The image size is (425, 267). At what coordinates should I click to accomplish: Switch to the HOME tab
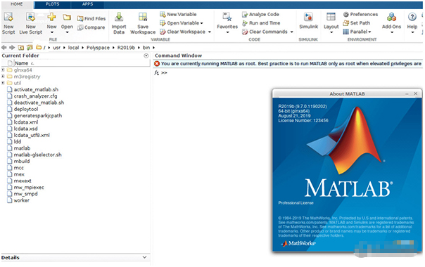click(x=17, y=4)
